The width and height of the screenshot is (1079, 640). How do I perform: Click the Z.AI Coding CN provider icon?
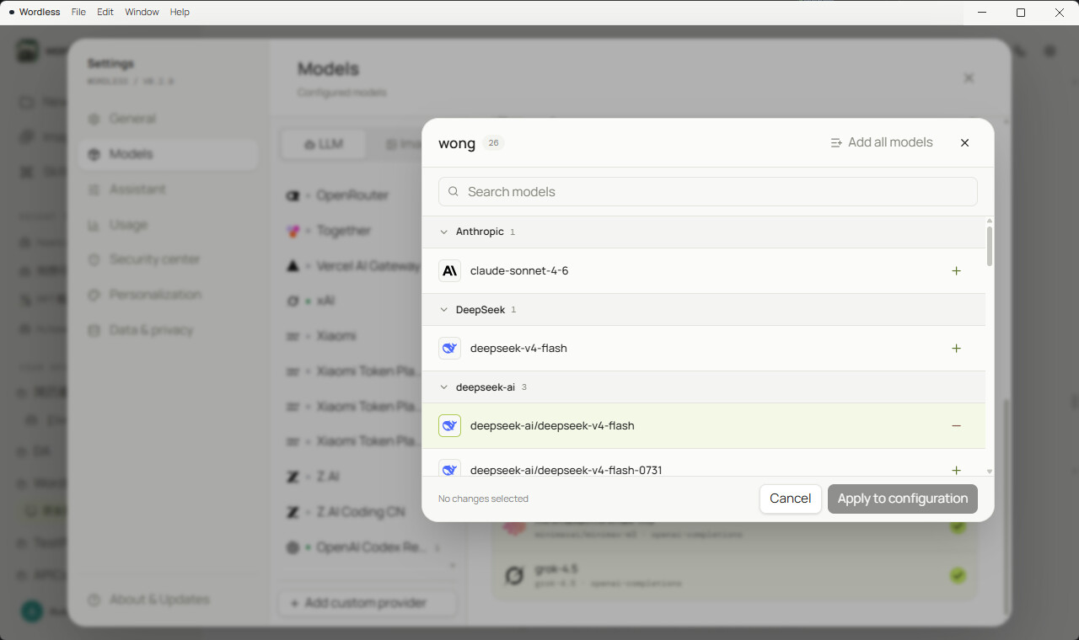(x=293, y=512)
